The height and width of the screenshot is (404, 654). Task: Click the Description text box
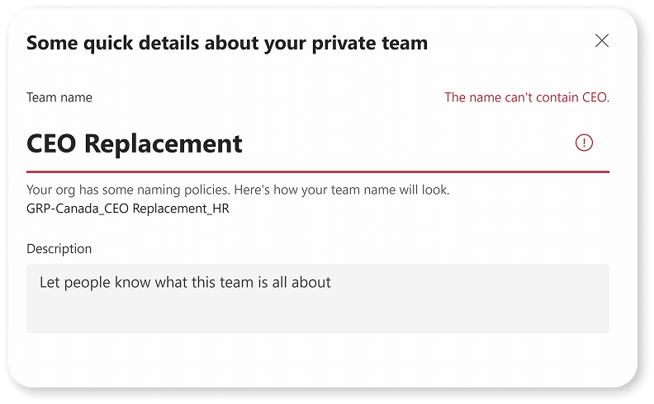(x=318, y=298)
